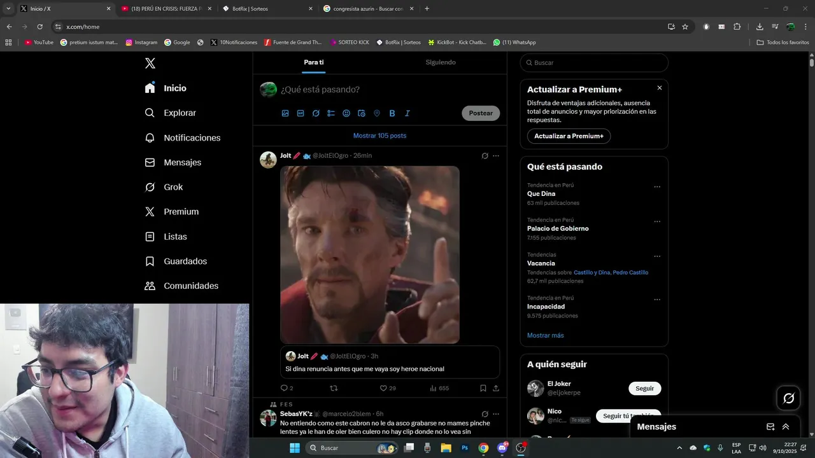Bookmark this page with the star icon
The image size is (815, 458).
pos(685,27)
